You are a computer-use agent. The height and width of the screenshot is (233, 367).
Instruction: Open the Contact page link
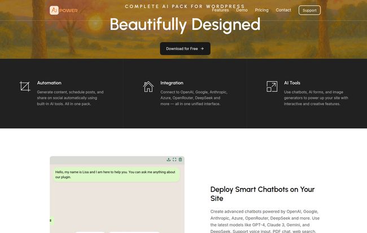click(x=283, y=10)
